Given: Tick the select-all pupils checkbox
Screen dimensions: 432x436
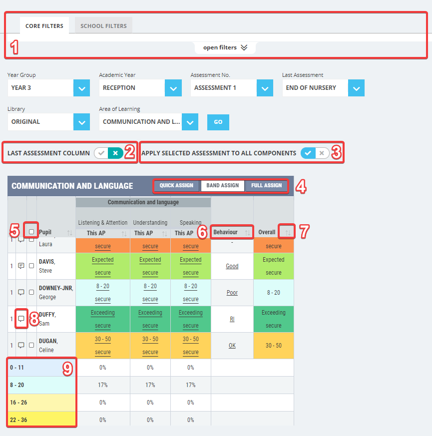Looking at the screenshot, I should pyautogui.click(x=31, y=232).
